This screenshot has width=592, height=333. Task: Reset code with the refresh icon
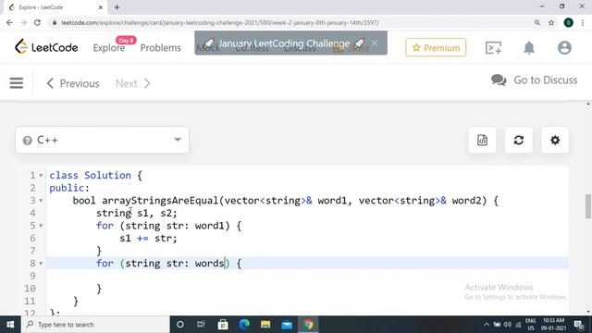[x=519, y=140]
